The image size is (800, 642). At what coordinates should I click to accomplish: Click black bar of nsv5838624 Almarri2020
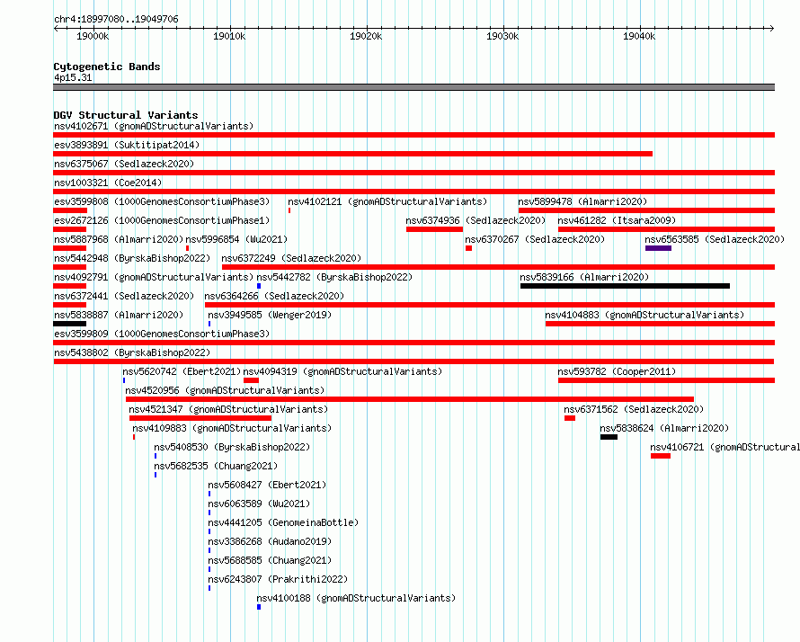[609, 437]
